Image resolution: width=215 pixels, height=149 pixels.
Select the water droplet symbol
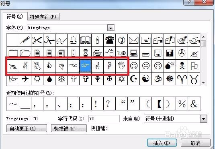(49, 79)
